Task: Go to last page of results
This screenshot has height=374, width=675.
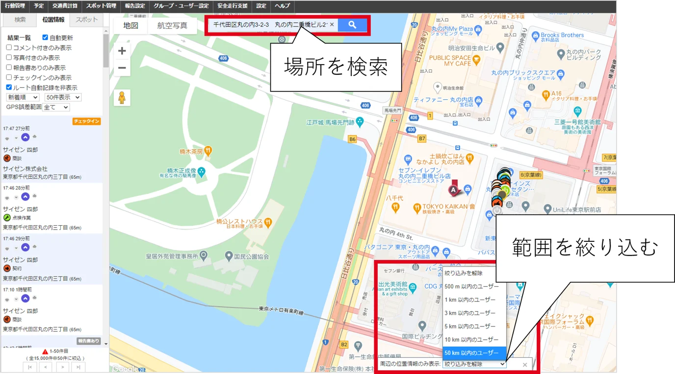Action: (78, 367)
